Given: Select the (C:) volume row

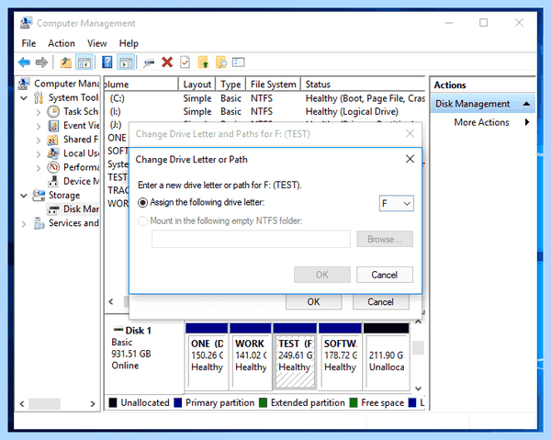Looking at the screenshot, I should coord(264,98).
